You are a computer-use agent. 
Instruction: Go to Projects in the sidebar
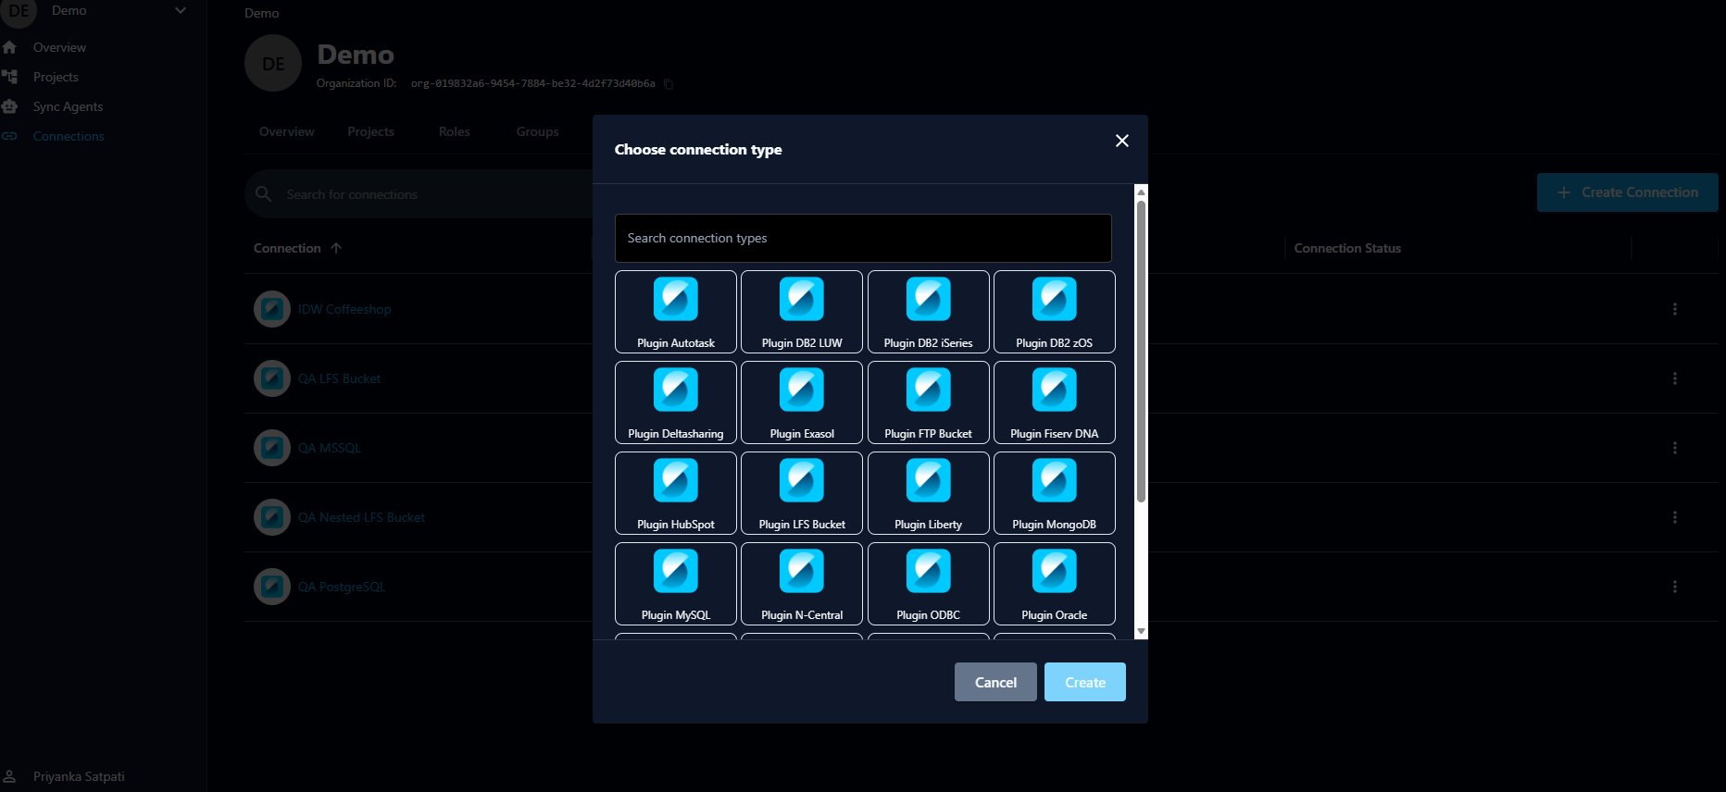[x=56, y=77]
